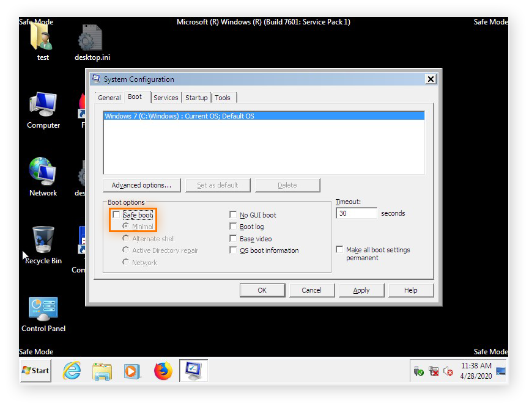This screenshot has width=529, height=405.
Task: Open Firefox from the taskbar
Action: click(x=163, y=371)
